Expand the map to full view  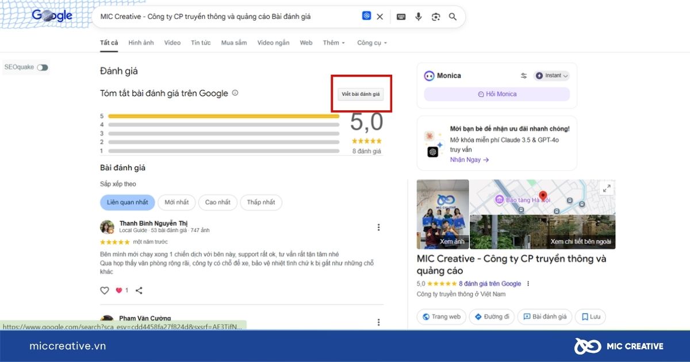coord(607,188)
